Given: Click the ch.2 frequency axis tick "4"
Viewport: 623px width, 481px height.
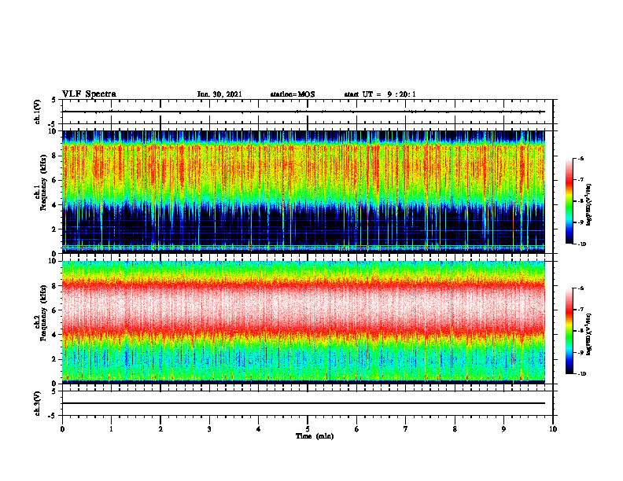Looking at the screenshot, I should (x=55, y=335).
